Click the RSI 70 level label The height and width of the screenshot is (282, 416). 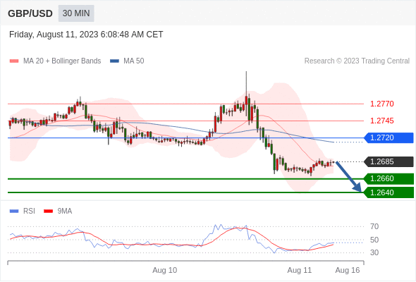pos(374,226)
